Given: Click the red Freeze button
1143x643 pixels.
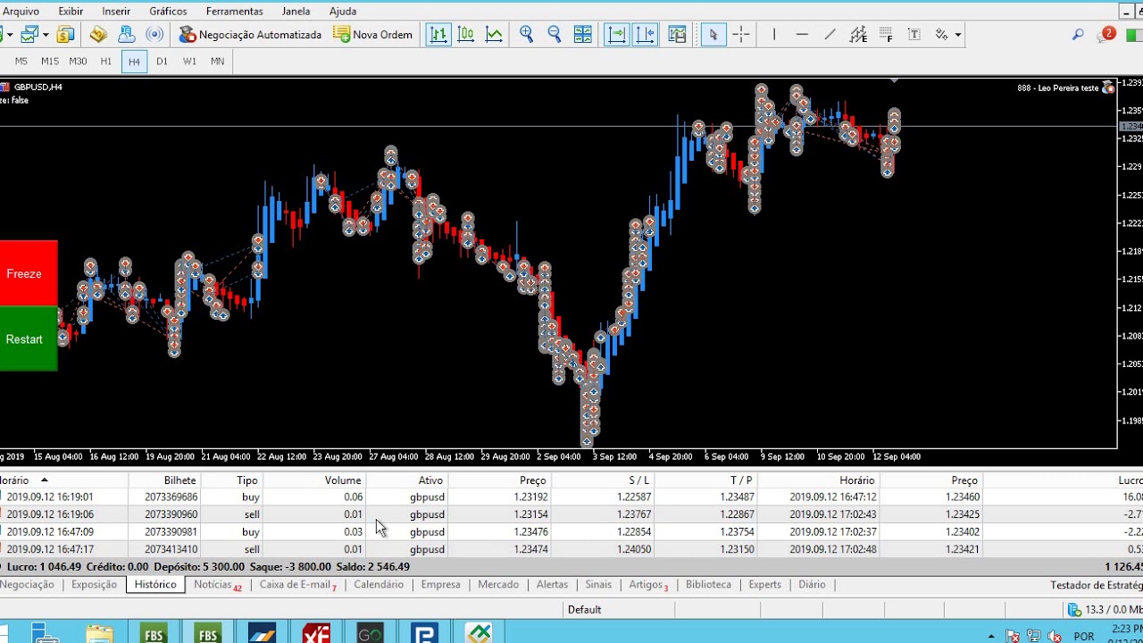Looking at the screenshot, I should 28,274.
